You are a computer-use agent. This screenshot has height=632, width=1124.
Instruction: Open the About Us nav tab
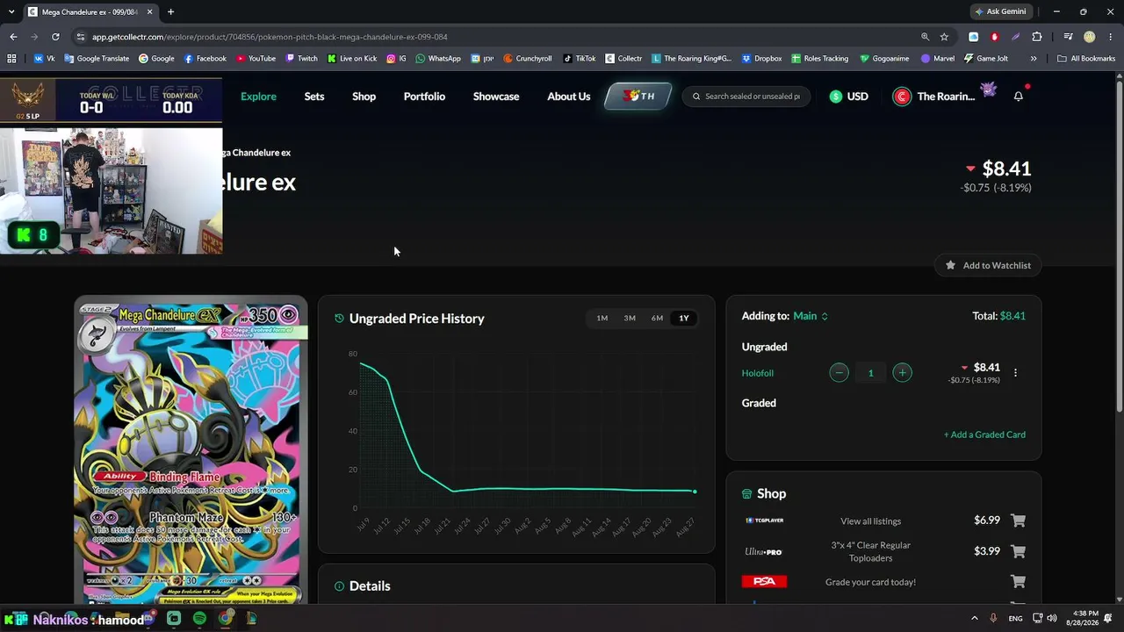tap(569, 97)
